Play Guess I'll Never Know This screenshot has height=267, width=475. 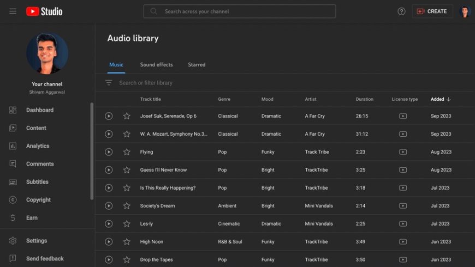tap(109, 170)
